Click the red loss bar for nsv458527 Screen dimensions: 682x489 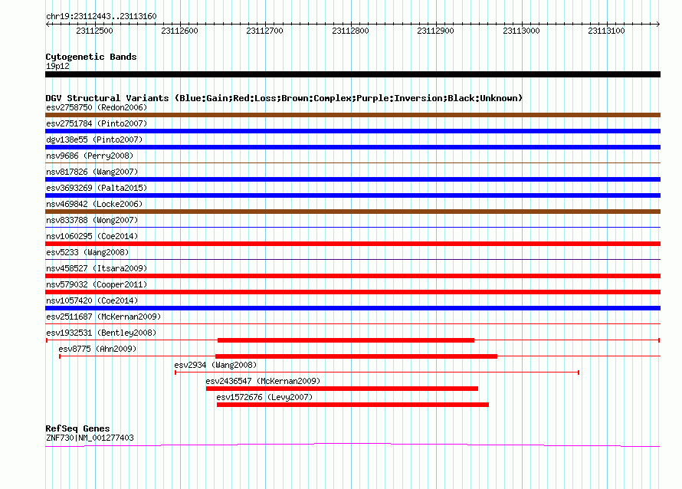point(352,276)
